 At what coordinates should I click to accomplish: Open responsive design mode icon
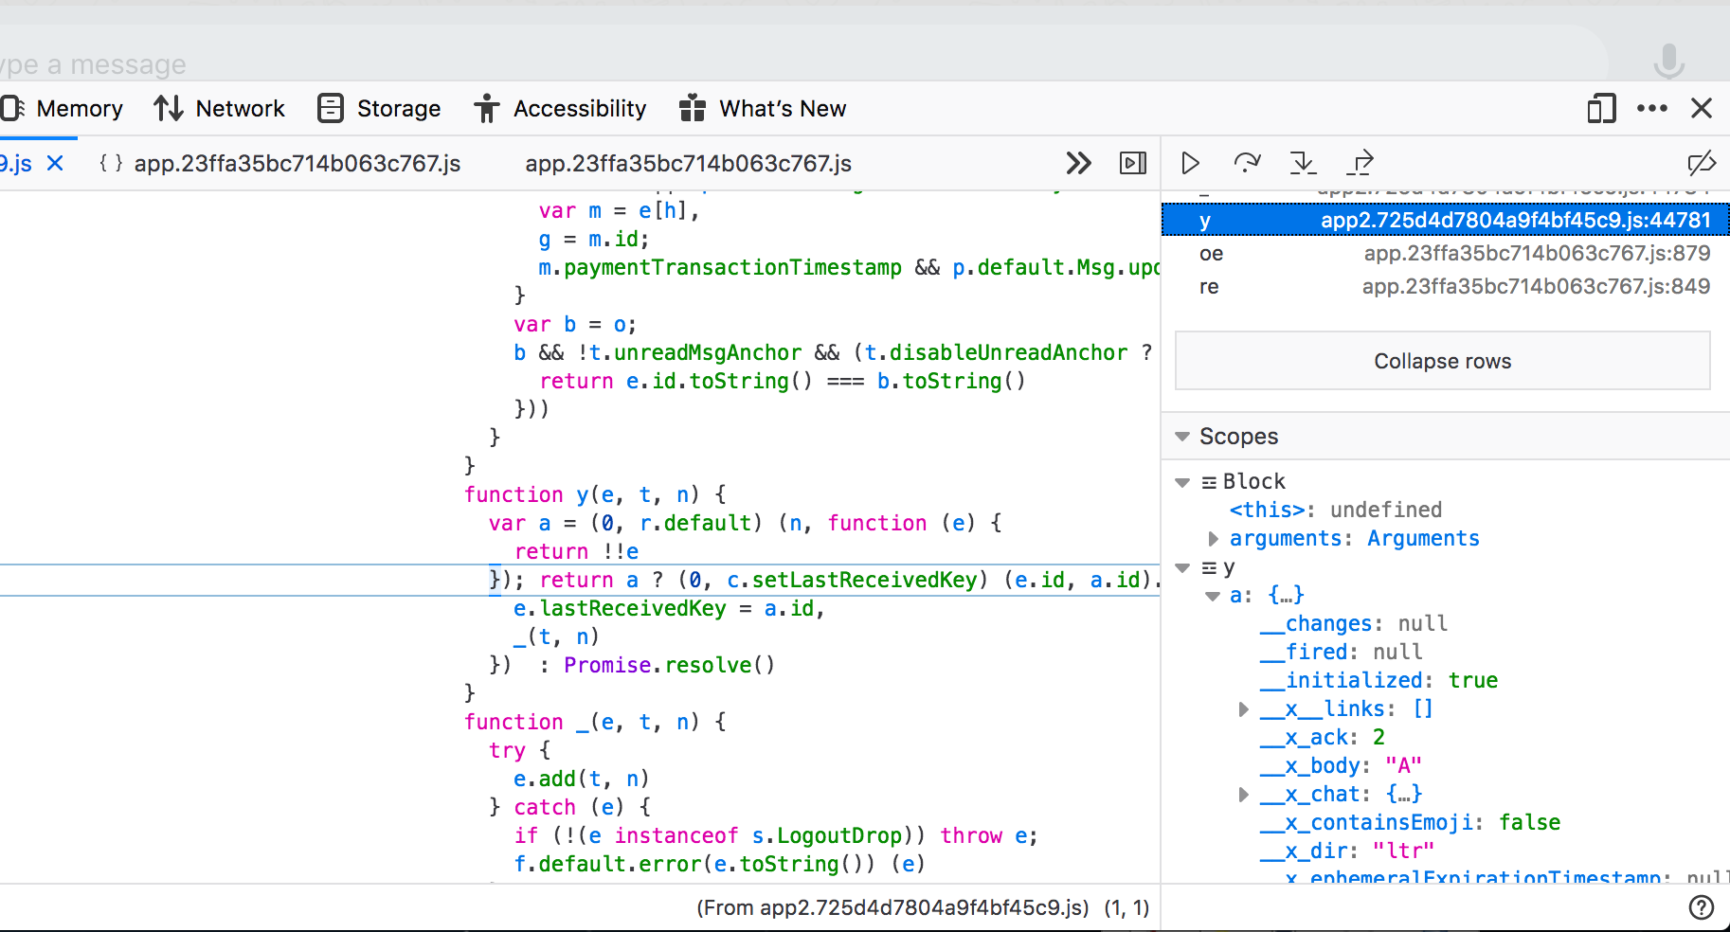(1601, 109)
